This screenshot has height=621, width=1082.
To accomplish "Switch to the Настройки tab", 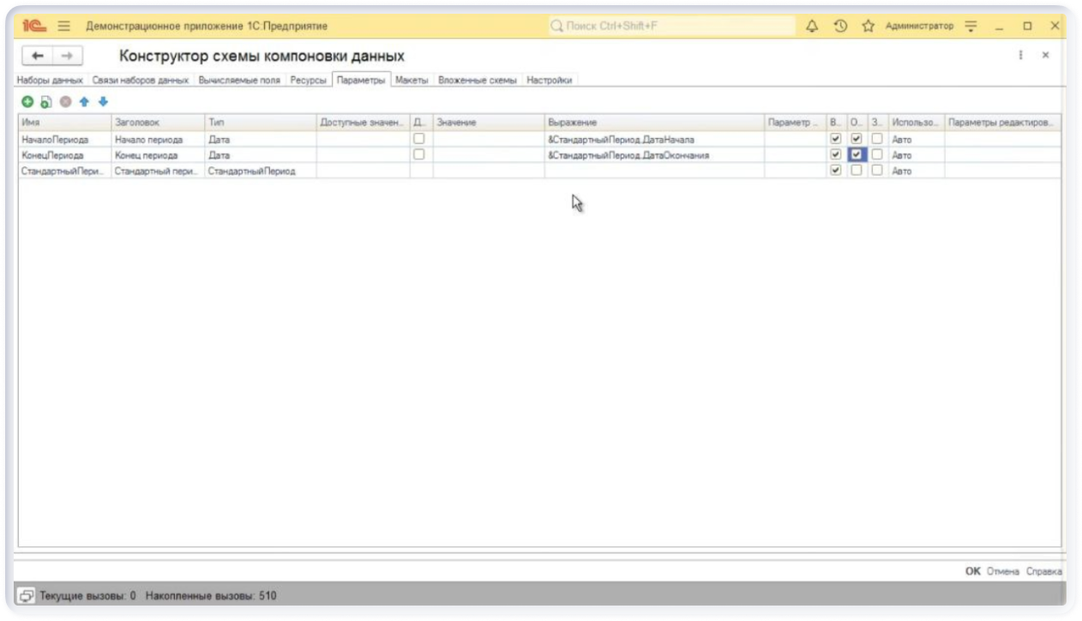I will click(549, 80).
